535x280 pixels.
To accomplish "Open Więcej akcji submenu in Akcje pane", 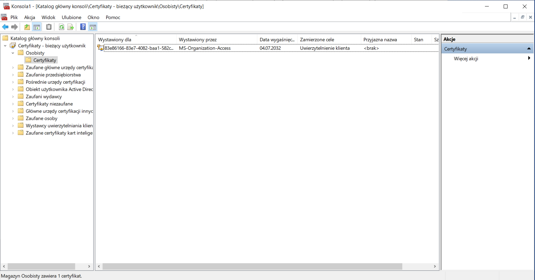I will click(488, 58).
